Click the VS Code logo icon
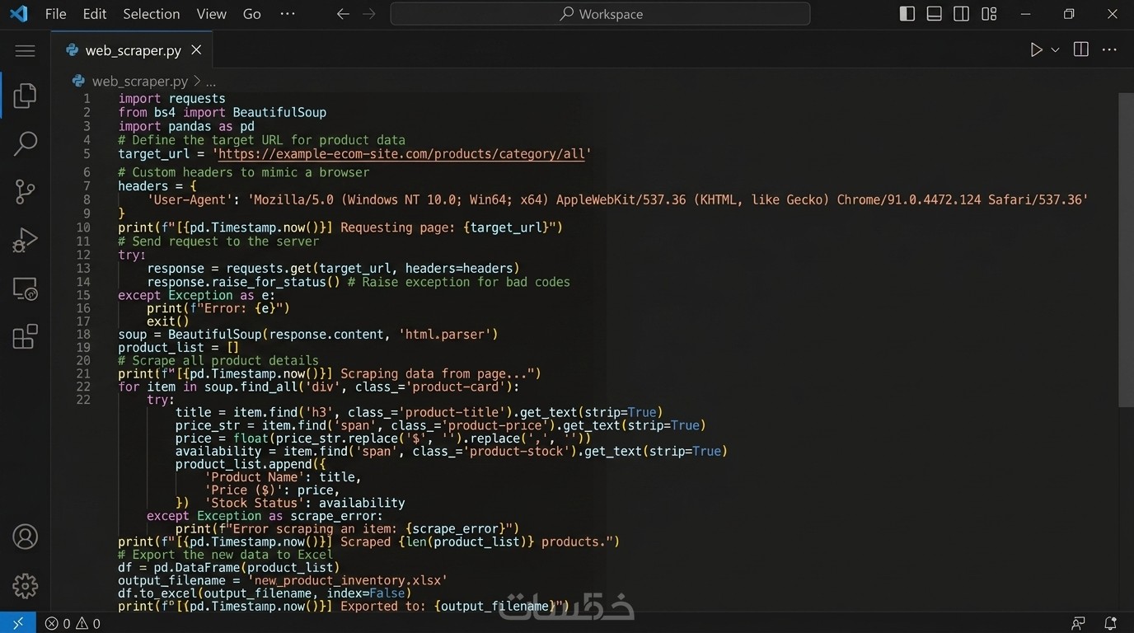Viewport: 1134px width, 633px height. tap(18, 14)
